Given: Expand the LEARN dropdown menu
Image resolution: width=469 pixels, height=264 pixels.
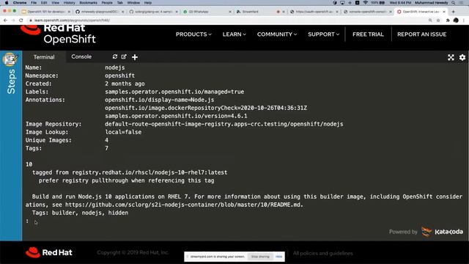Looking at the screenshot, I should coord(234,34).
